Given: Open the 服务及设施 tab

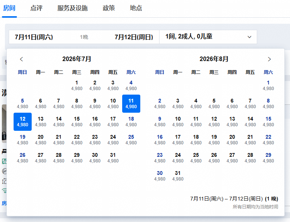Looking at the screenshot, I should (x=72, y=8).
